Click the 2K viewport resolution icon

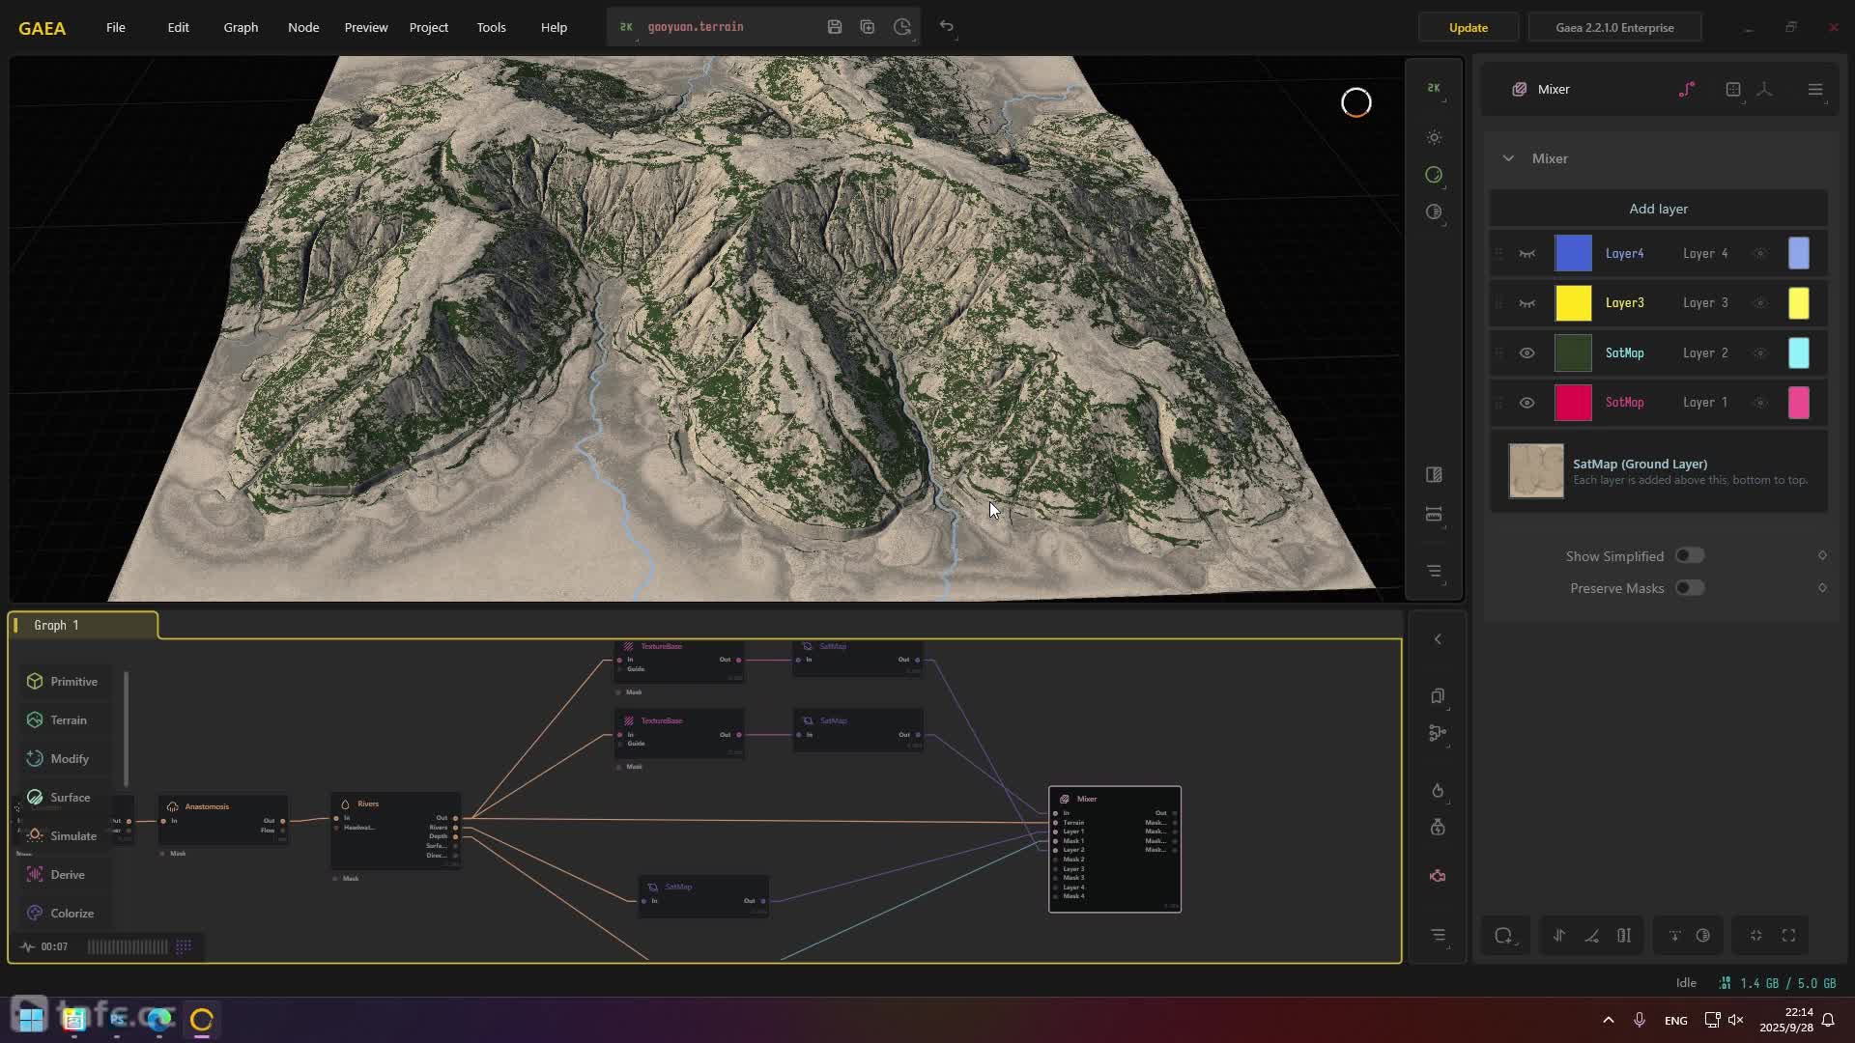click(1434, 88)
